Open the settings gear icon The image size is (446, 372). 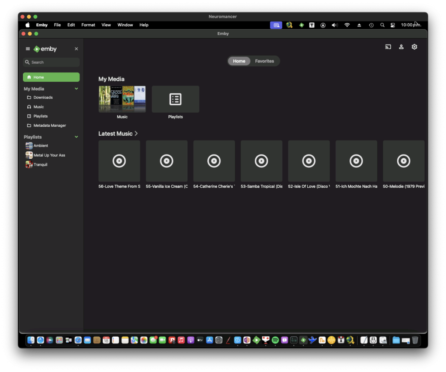414,47
